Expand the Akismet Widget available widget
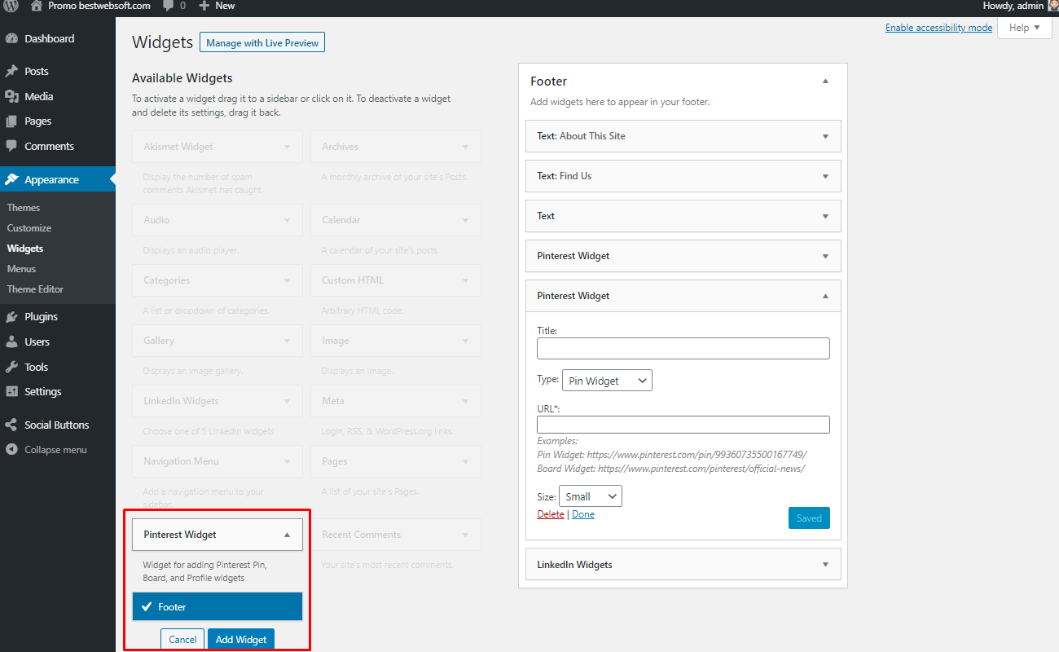Viewport: 1059px width, 652px height. (287, 147)
